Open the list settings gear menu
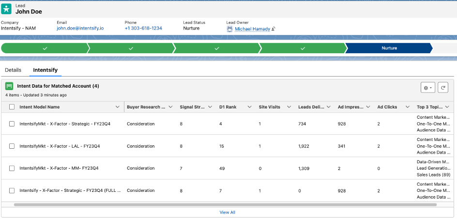The image size is (457, 219). [428, 88]
